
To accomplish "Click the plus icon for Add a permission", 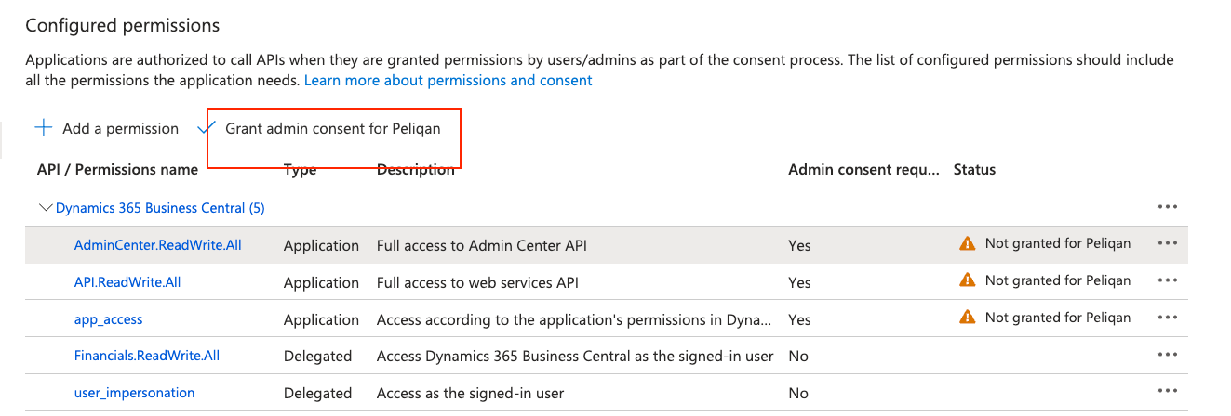I will click(x=43, y=128).
